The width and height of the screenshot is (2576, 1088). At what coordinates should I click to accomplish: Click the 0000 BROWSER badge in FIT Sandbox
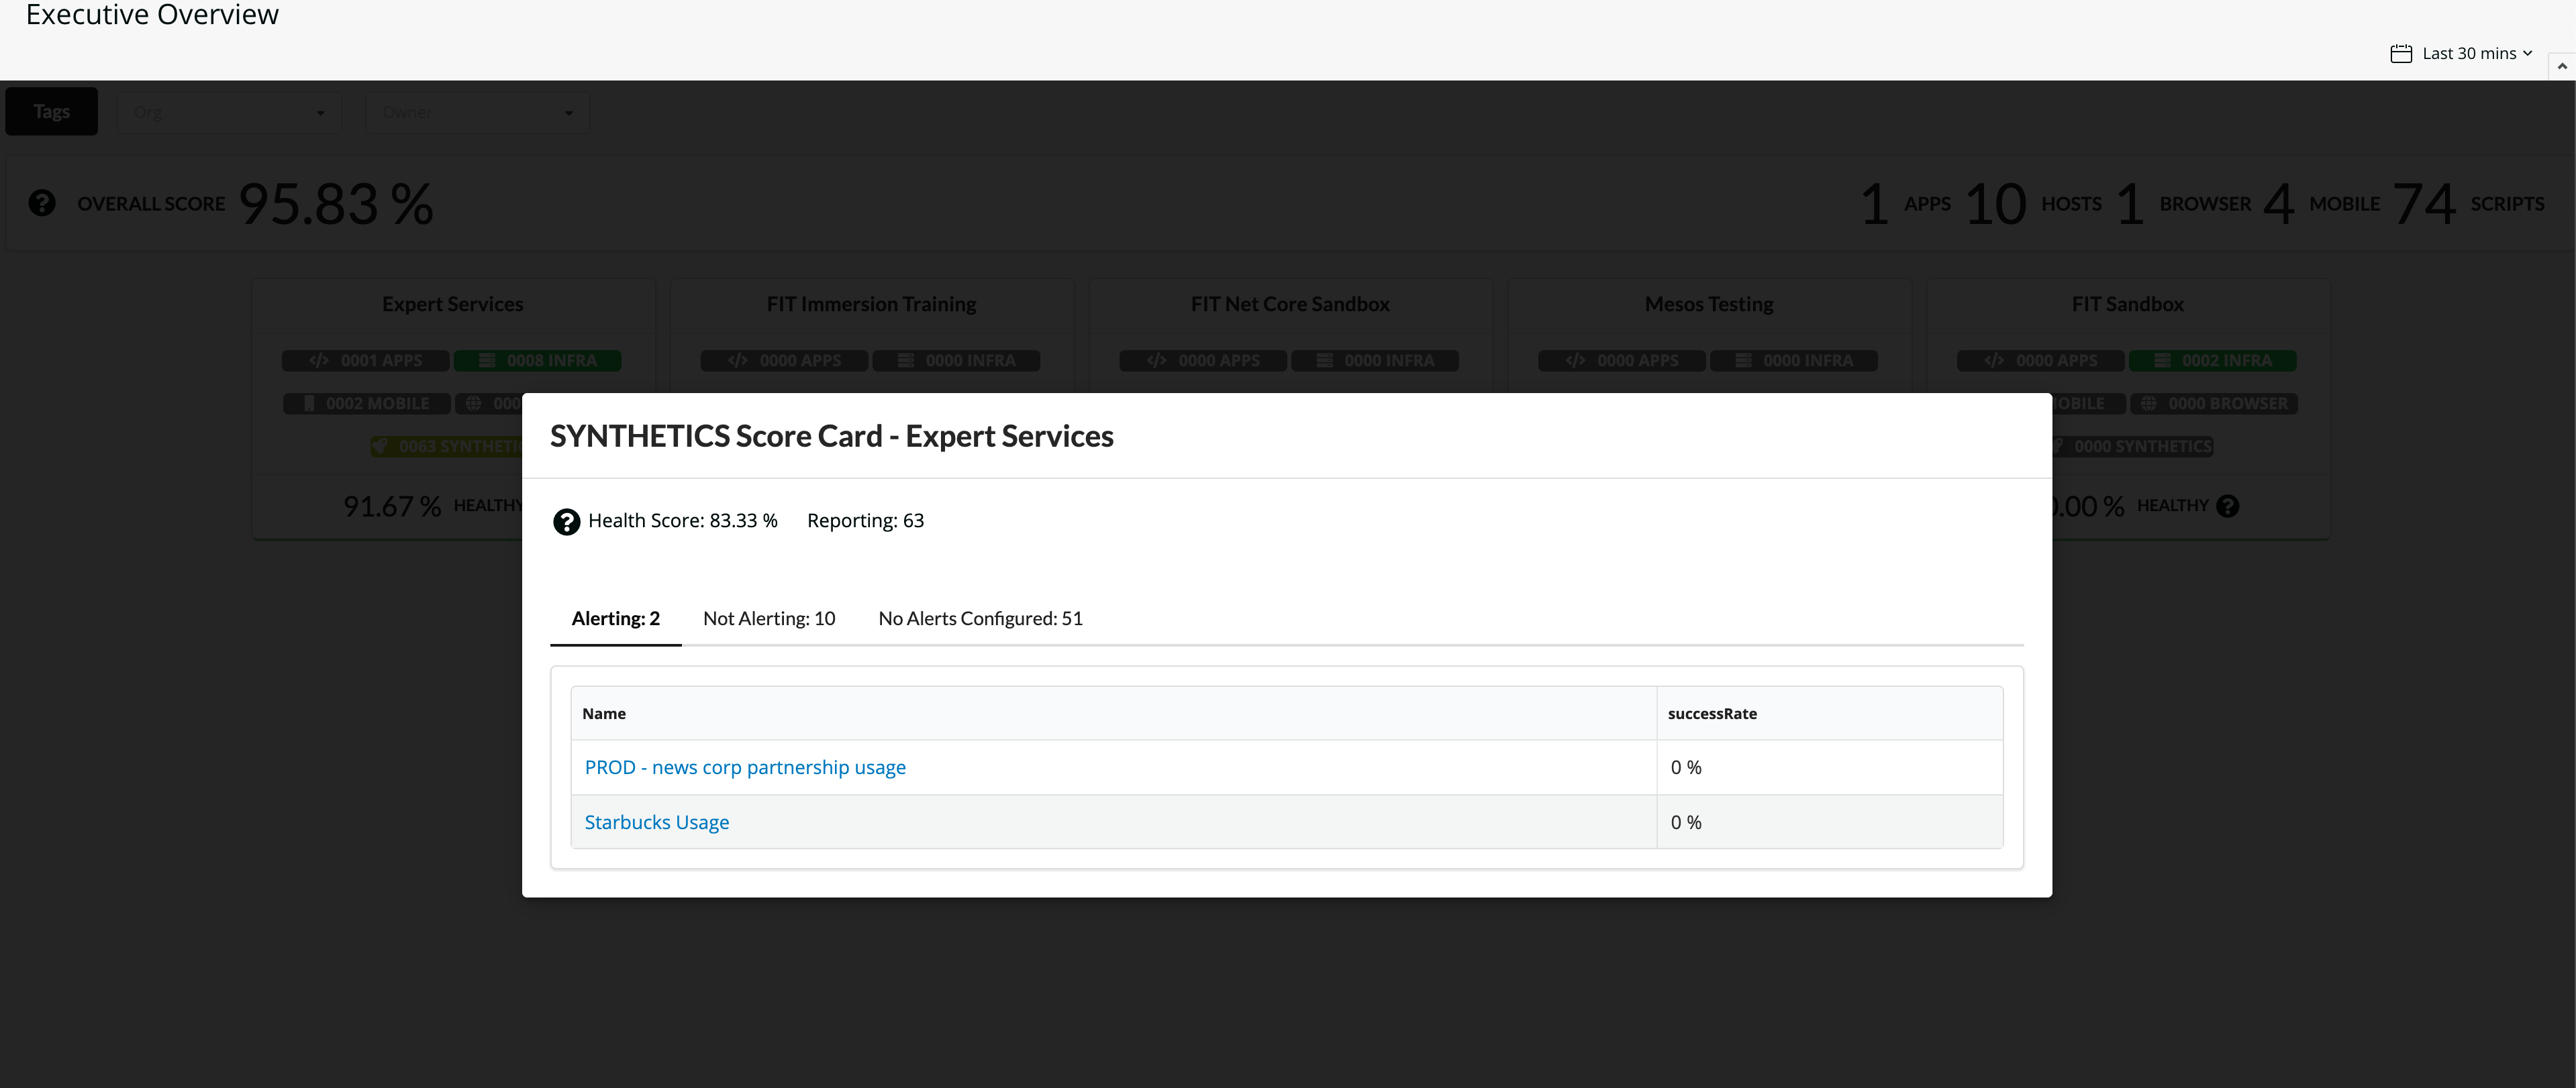coord(2214,404)
